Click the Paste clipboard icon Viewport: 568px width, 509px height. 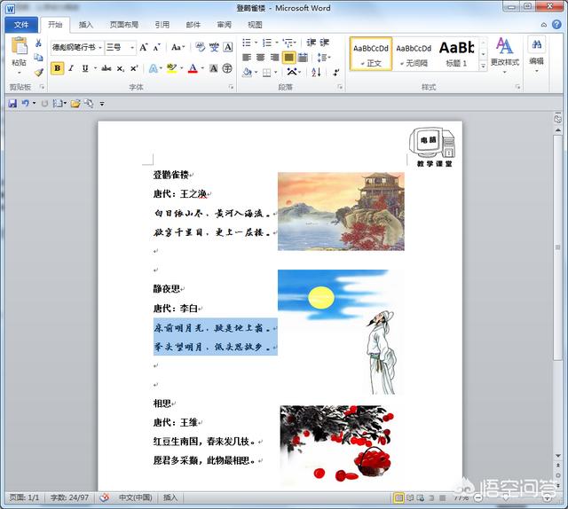click(x=20, y=46)
